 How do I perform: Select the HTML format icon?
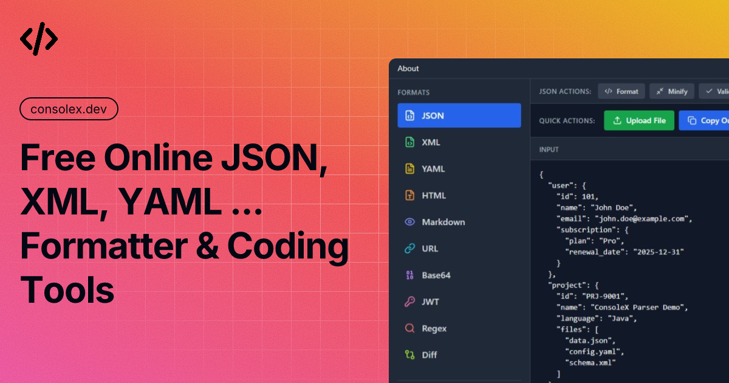(x=409, y=195)
